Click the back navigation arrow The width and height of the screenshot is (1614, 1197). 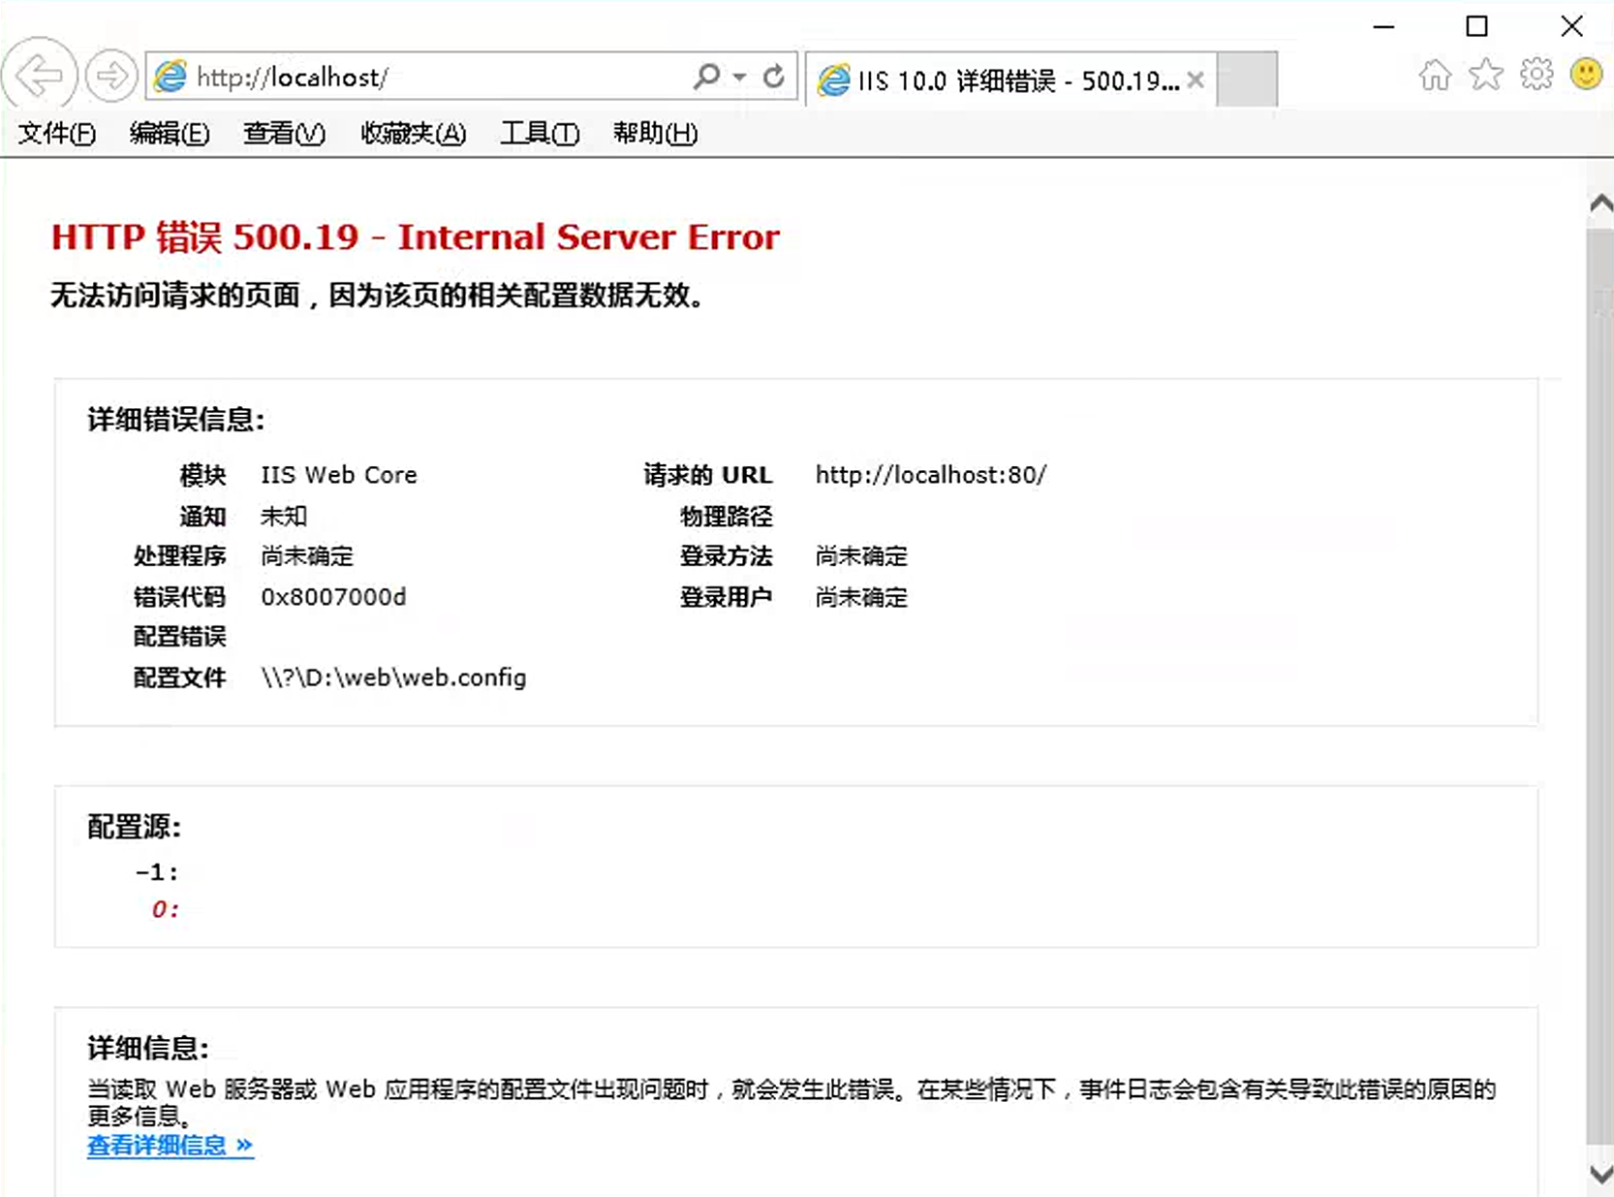point(40,75)
